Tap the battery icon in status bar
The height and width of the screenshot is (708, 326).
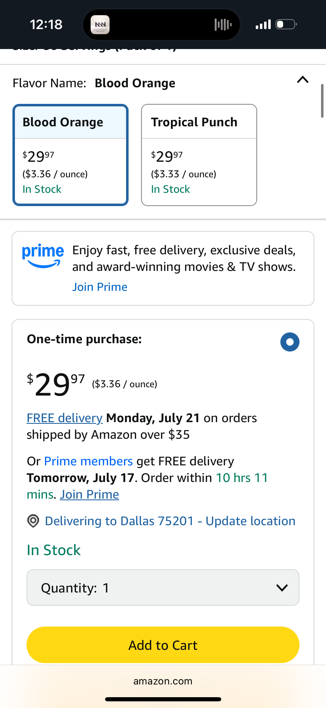coord(286,24)
